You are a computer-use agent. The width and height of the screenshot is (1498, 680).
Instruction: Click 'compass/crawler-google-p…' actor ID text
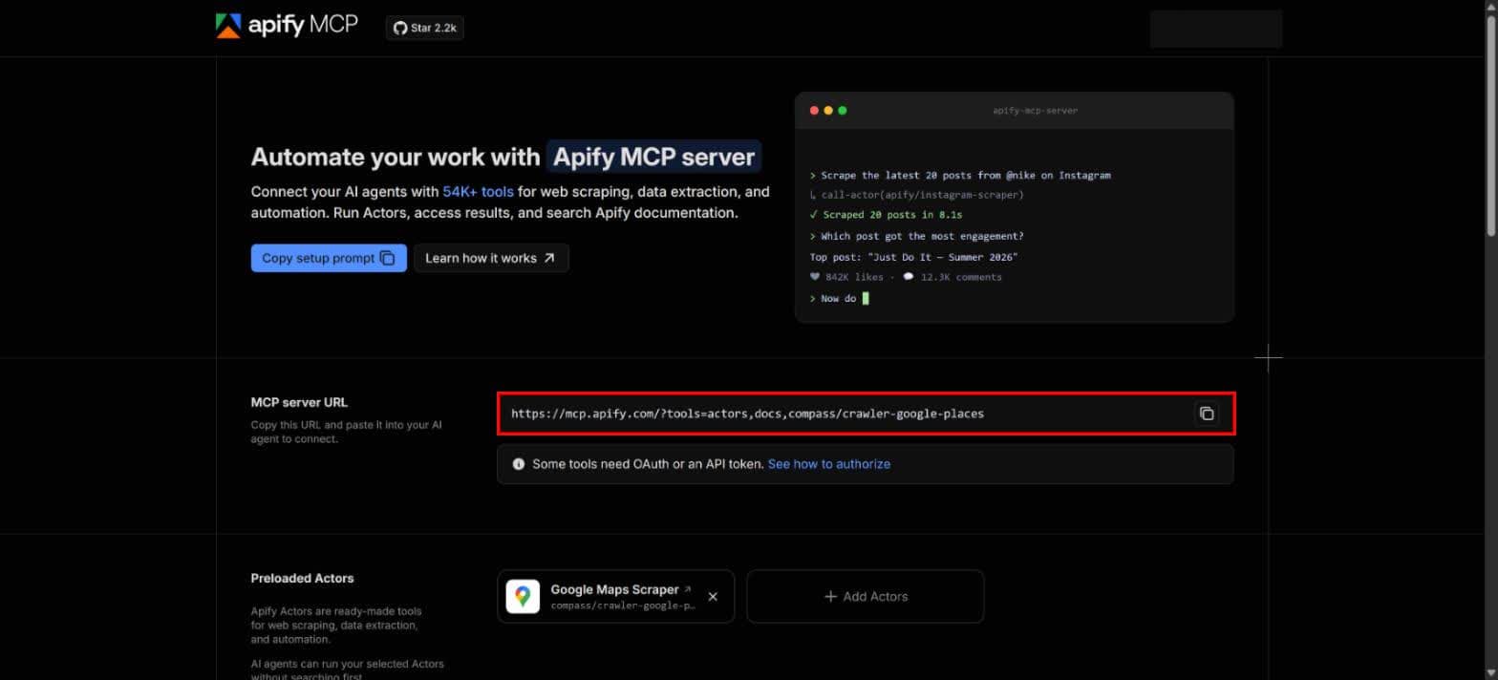point(623,606)
